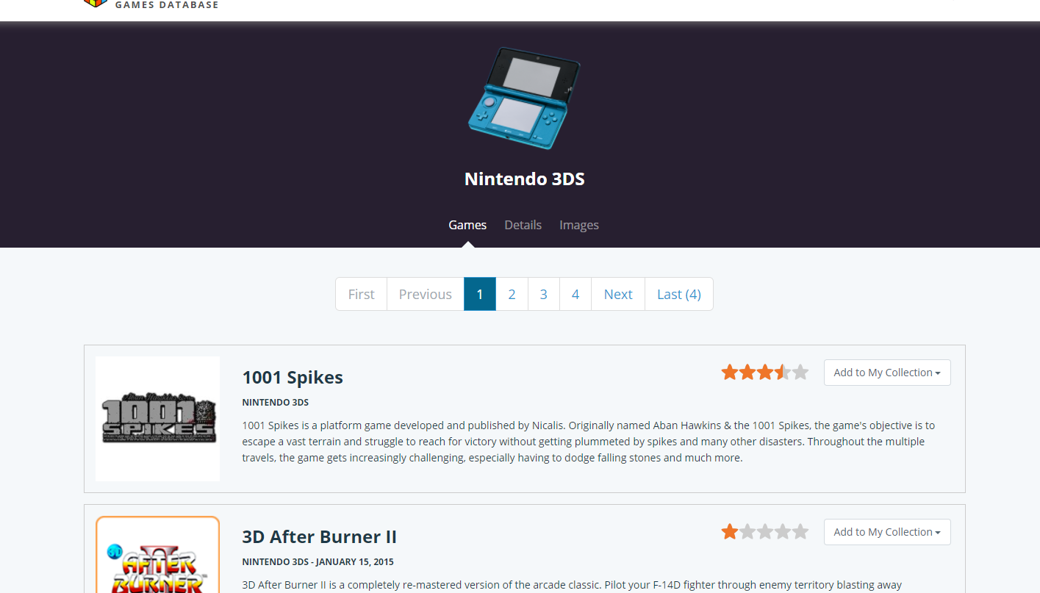Click the Nintendo 3DS console image
Image resolution: width=1040 pixels, height=593 pixels.
point(524,98)
